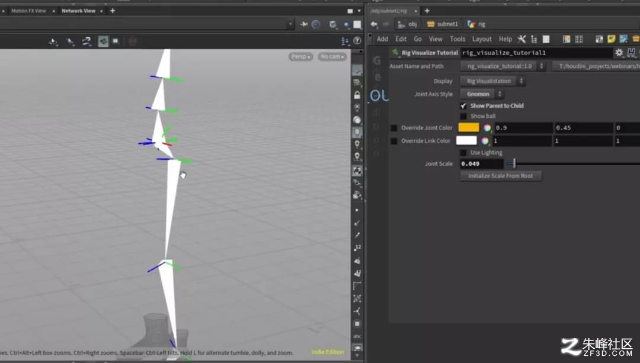This screenshot has height=363, width=640.
Task: Open the node gear settings menu
Action: [x=619, y=53]
